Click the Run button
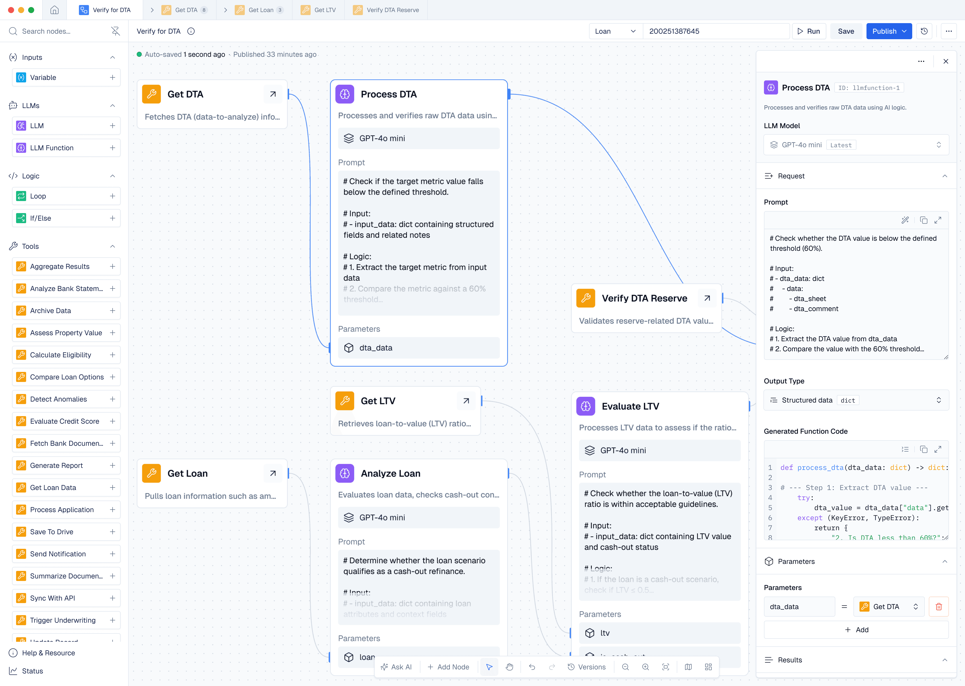 (809, 31)
